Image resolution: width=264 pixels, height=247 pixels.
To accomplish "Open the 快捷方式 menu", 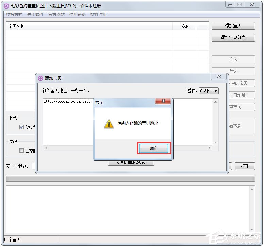I will click(x=14, y=15).
